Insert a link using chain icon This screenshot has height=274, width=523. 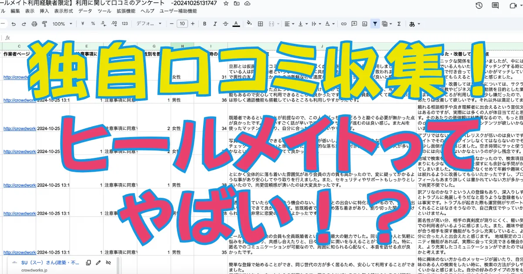(344, 24)
